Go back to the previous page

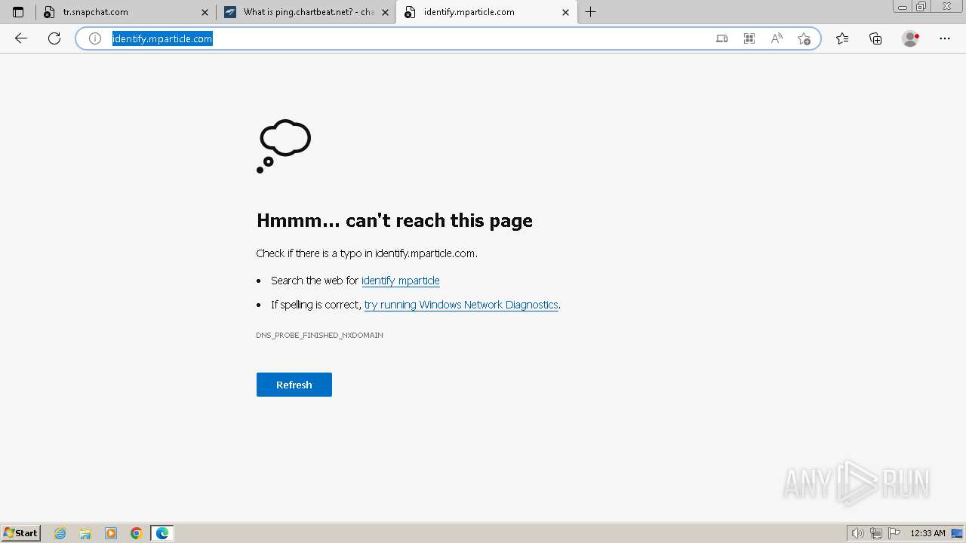(x=21, y=38)
